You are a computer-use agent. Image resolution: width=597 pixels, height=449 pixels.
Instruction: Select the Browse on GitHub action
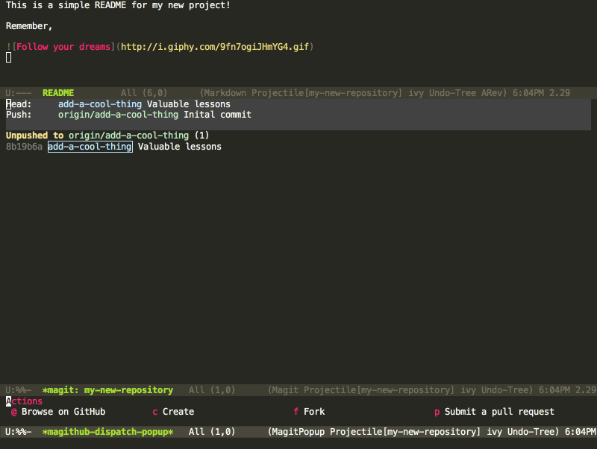click(x=63, y=412)
